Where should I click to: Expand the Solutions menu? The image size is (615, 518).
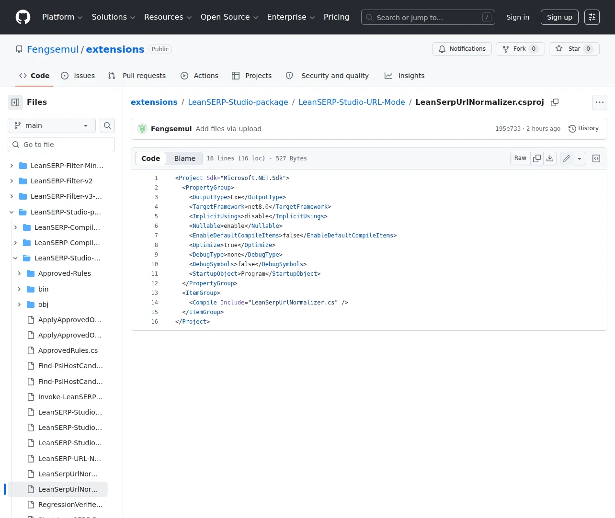coord(114,17)
